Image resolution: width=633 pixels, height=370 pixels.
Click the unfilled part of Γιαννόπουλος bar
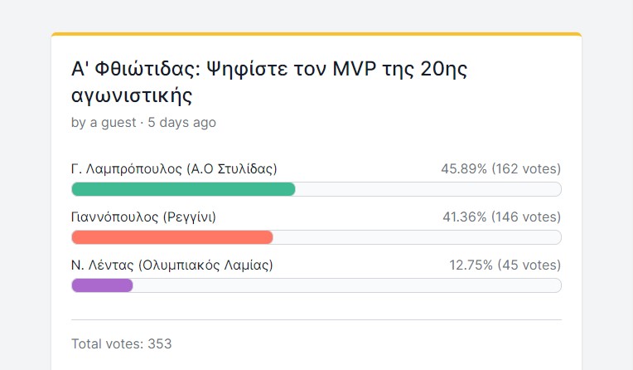(x=417, y=237)
